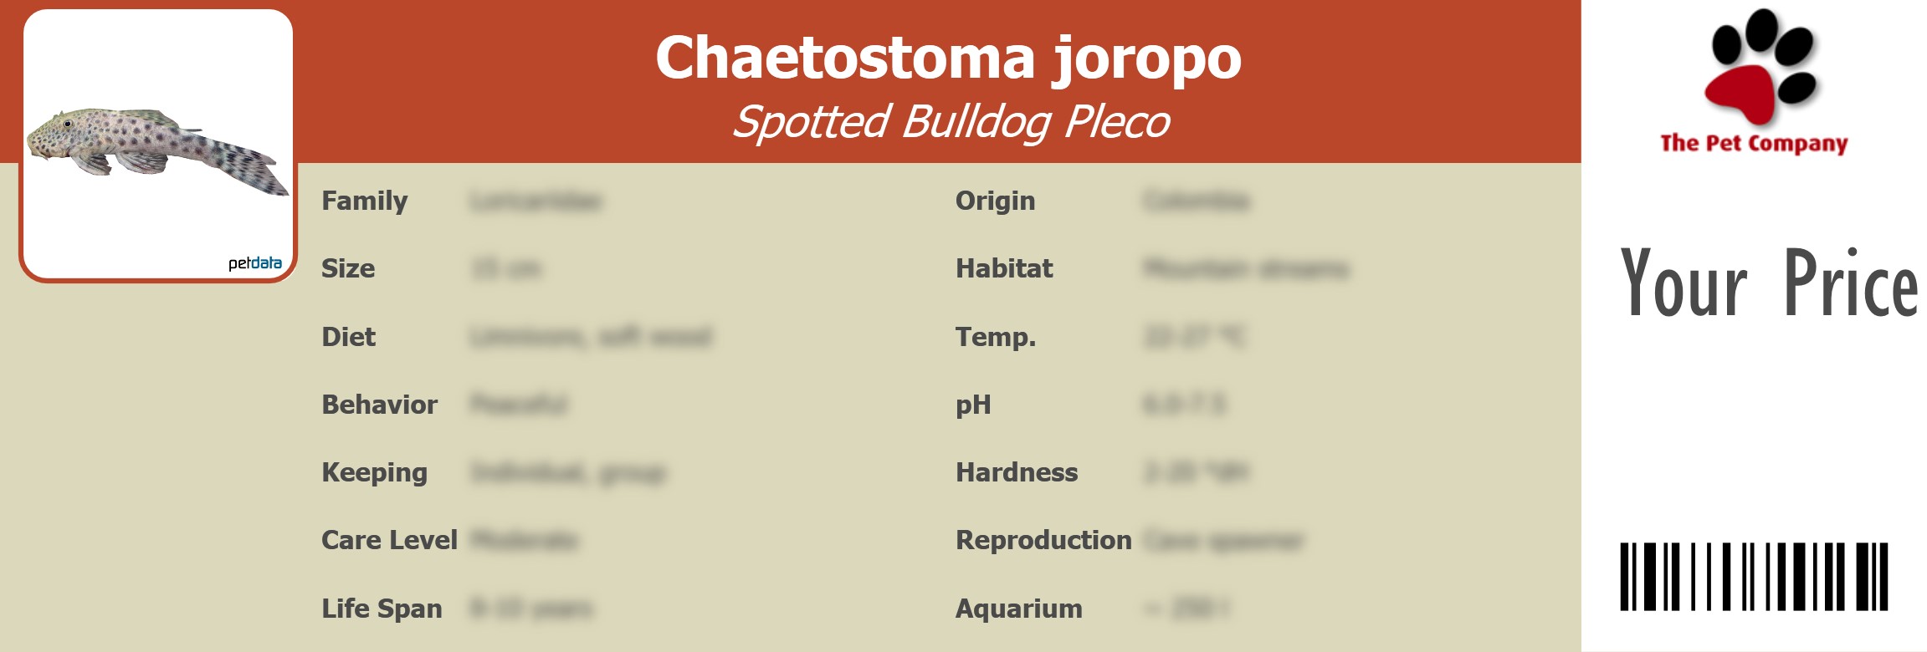Image resolution: width=1927 pixels, height=652 pixels.
Task: Click the Care Level label
Action: pos(389,541)
